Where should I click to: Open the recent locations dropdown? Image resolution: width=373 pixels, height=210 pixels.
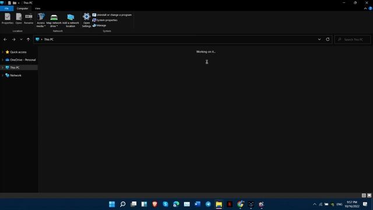[x=21, y=39]
